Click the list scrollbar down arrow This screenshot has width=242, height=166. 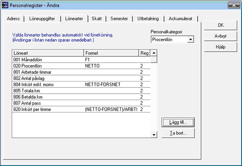(x=154, y=135)
